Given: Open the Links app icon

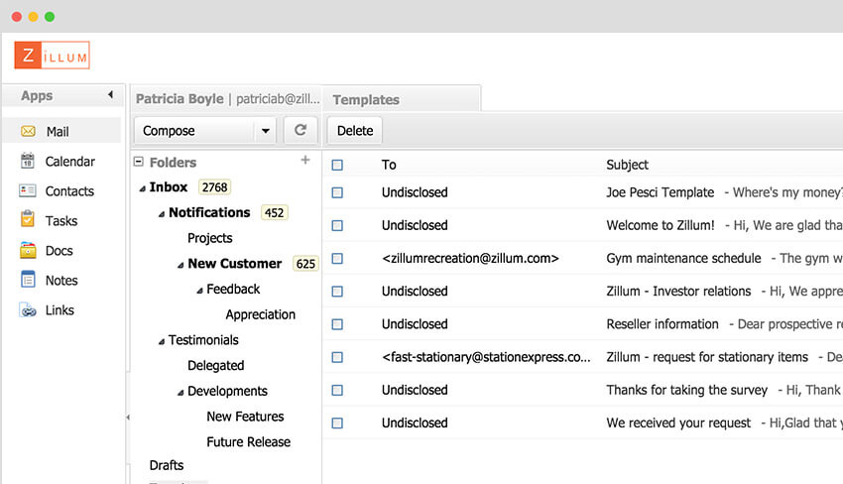Looking at the screenshot, I should tap(28, 310).
